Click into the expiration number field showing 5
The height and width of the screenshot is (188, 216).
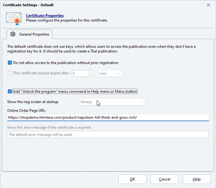[x=79, y=73]
